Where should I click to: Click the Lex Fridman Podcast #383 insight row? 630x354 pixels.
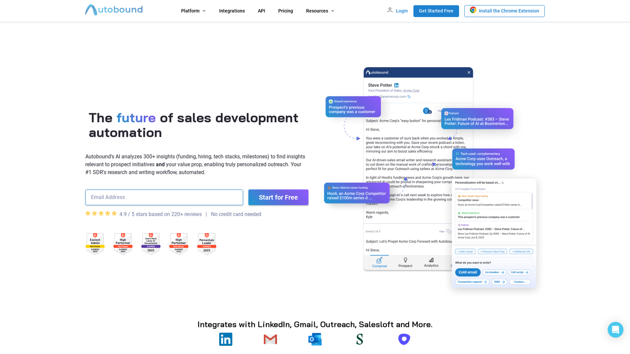(494, 231)
